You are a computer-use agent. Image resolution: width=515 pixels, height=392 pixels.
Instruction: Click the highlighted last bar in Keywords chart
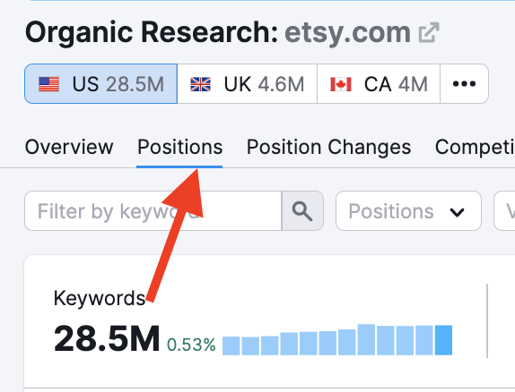[443, 340]
